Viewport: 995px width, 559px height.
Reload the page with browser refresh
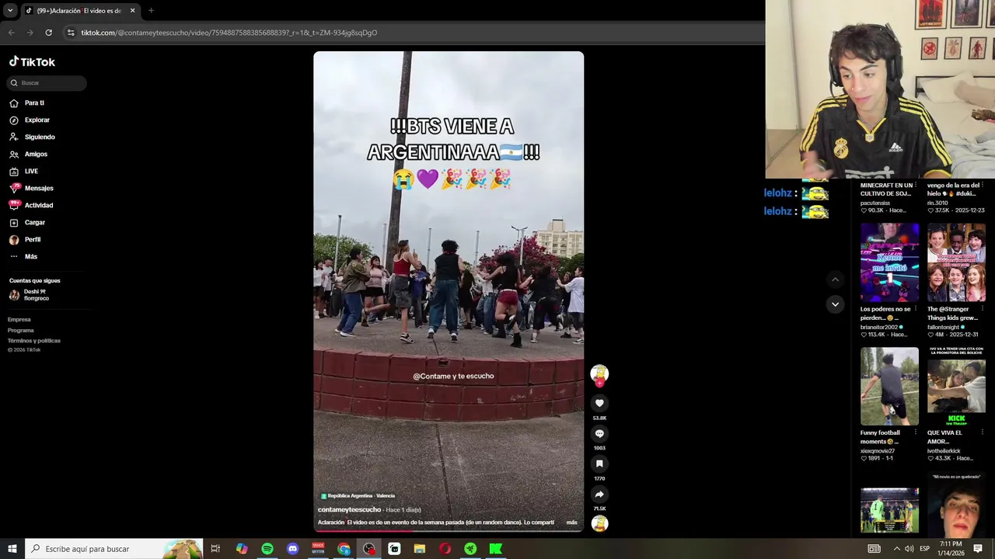(x=48, y=33)
